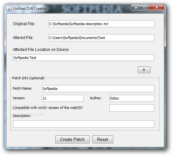The height and width of the screenshot is (156, 173).
Task: Click the Create Patch button
Action: coord(72,139)
